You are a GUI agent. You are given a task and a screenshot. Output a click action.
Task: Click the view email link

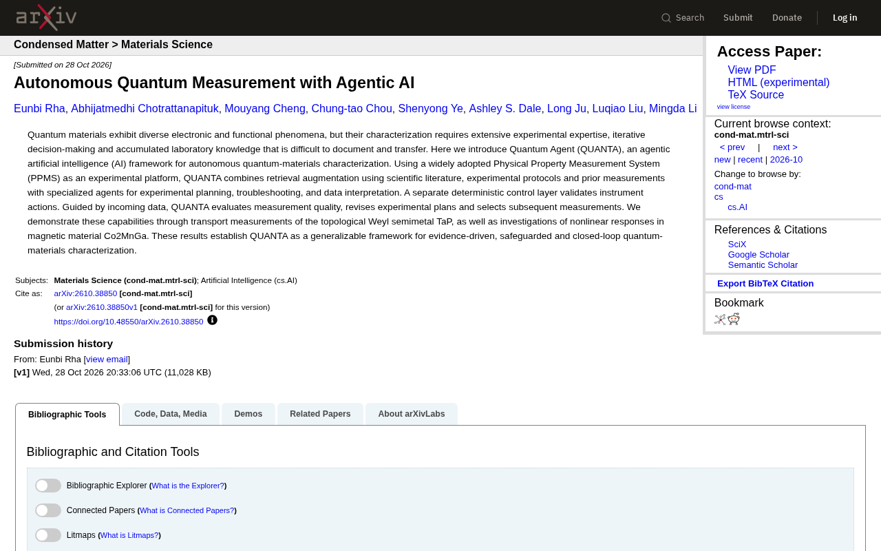pos(107,360)
